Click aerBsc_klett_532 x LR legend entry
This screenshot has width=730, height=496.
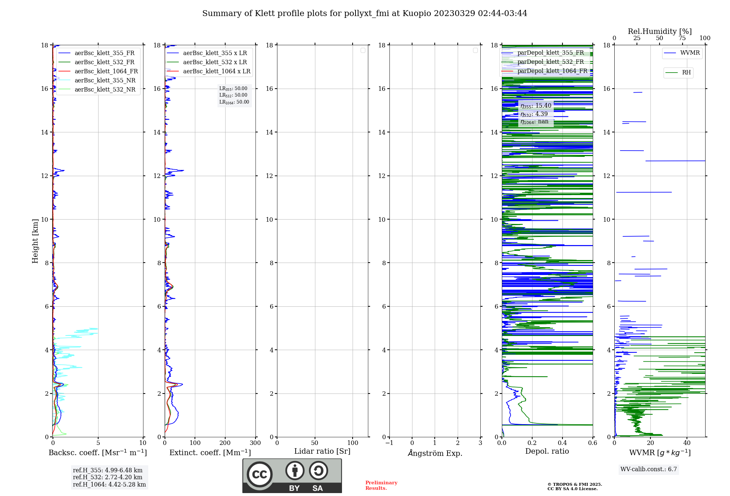207,62
